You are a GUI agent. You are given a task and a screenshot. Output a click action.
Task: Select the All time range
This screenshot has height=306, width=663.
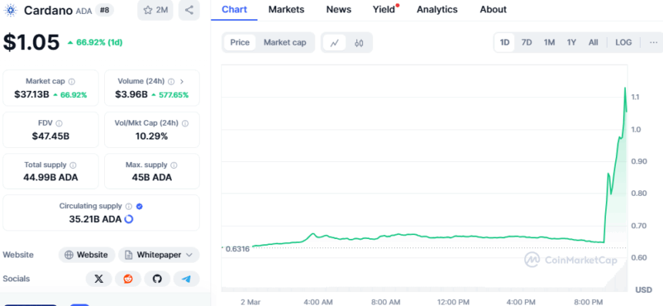(594, 42)
